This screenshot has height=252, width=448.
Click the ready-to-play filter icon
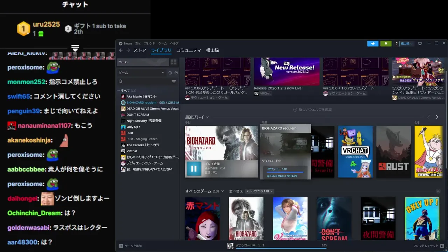click(176, 73)
